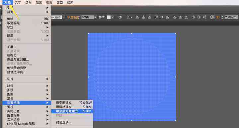Open the 窗口 menu
Image resolution: width=239 pixels, height=128 pixels.
tap(60, 2)
